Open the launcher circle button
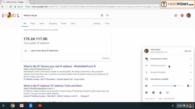This screenshot has width=195, height=109. tap(3, 106)
